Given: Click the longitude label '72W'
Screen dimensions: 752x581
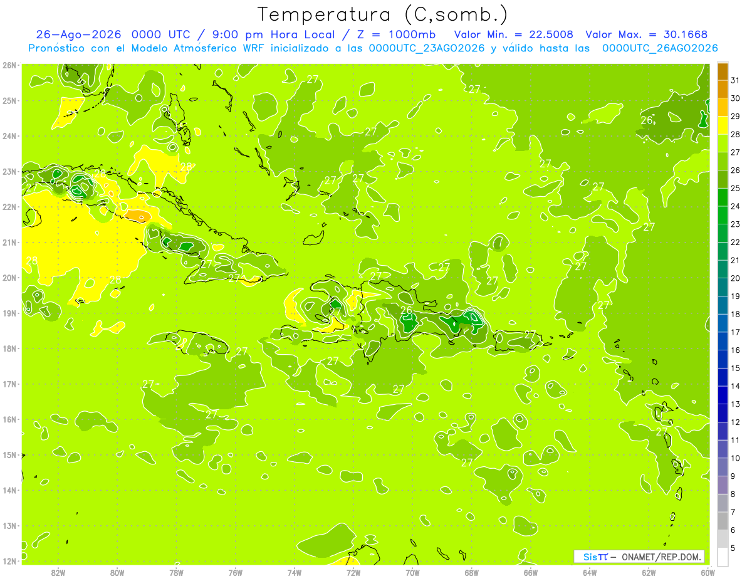Looking at the screenshot, I should pos(353,572).
